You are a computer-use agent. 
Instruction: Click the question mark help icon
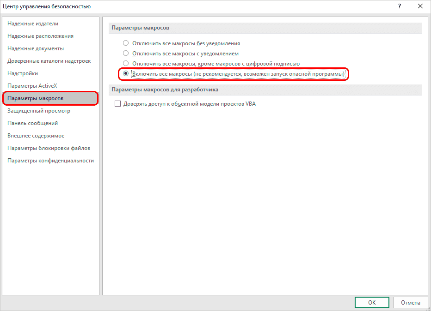click(x=399, y=6)
